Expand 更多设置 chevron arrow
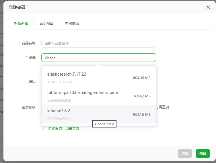Screen dimensions: 216x163 tap(43, 128)
